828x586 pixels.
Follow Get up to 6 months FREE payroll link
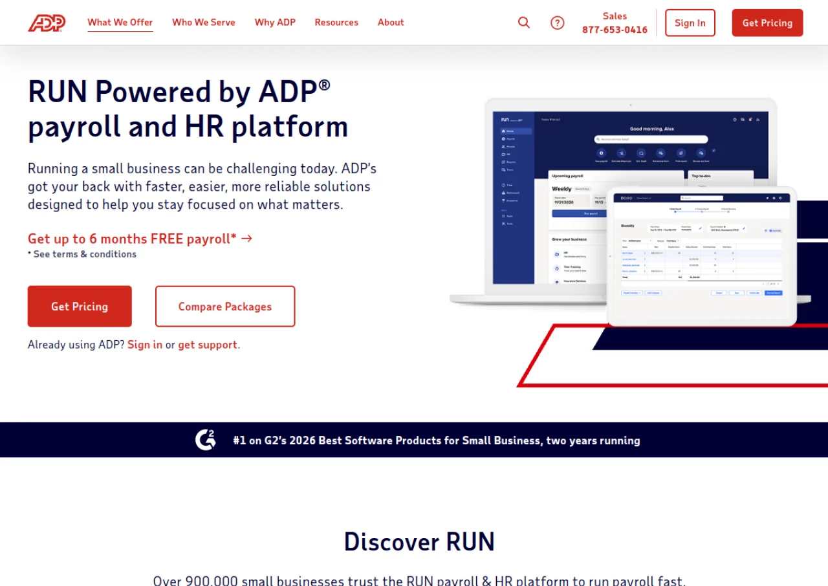tap(140, 239)
